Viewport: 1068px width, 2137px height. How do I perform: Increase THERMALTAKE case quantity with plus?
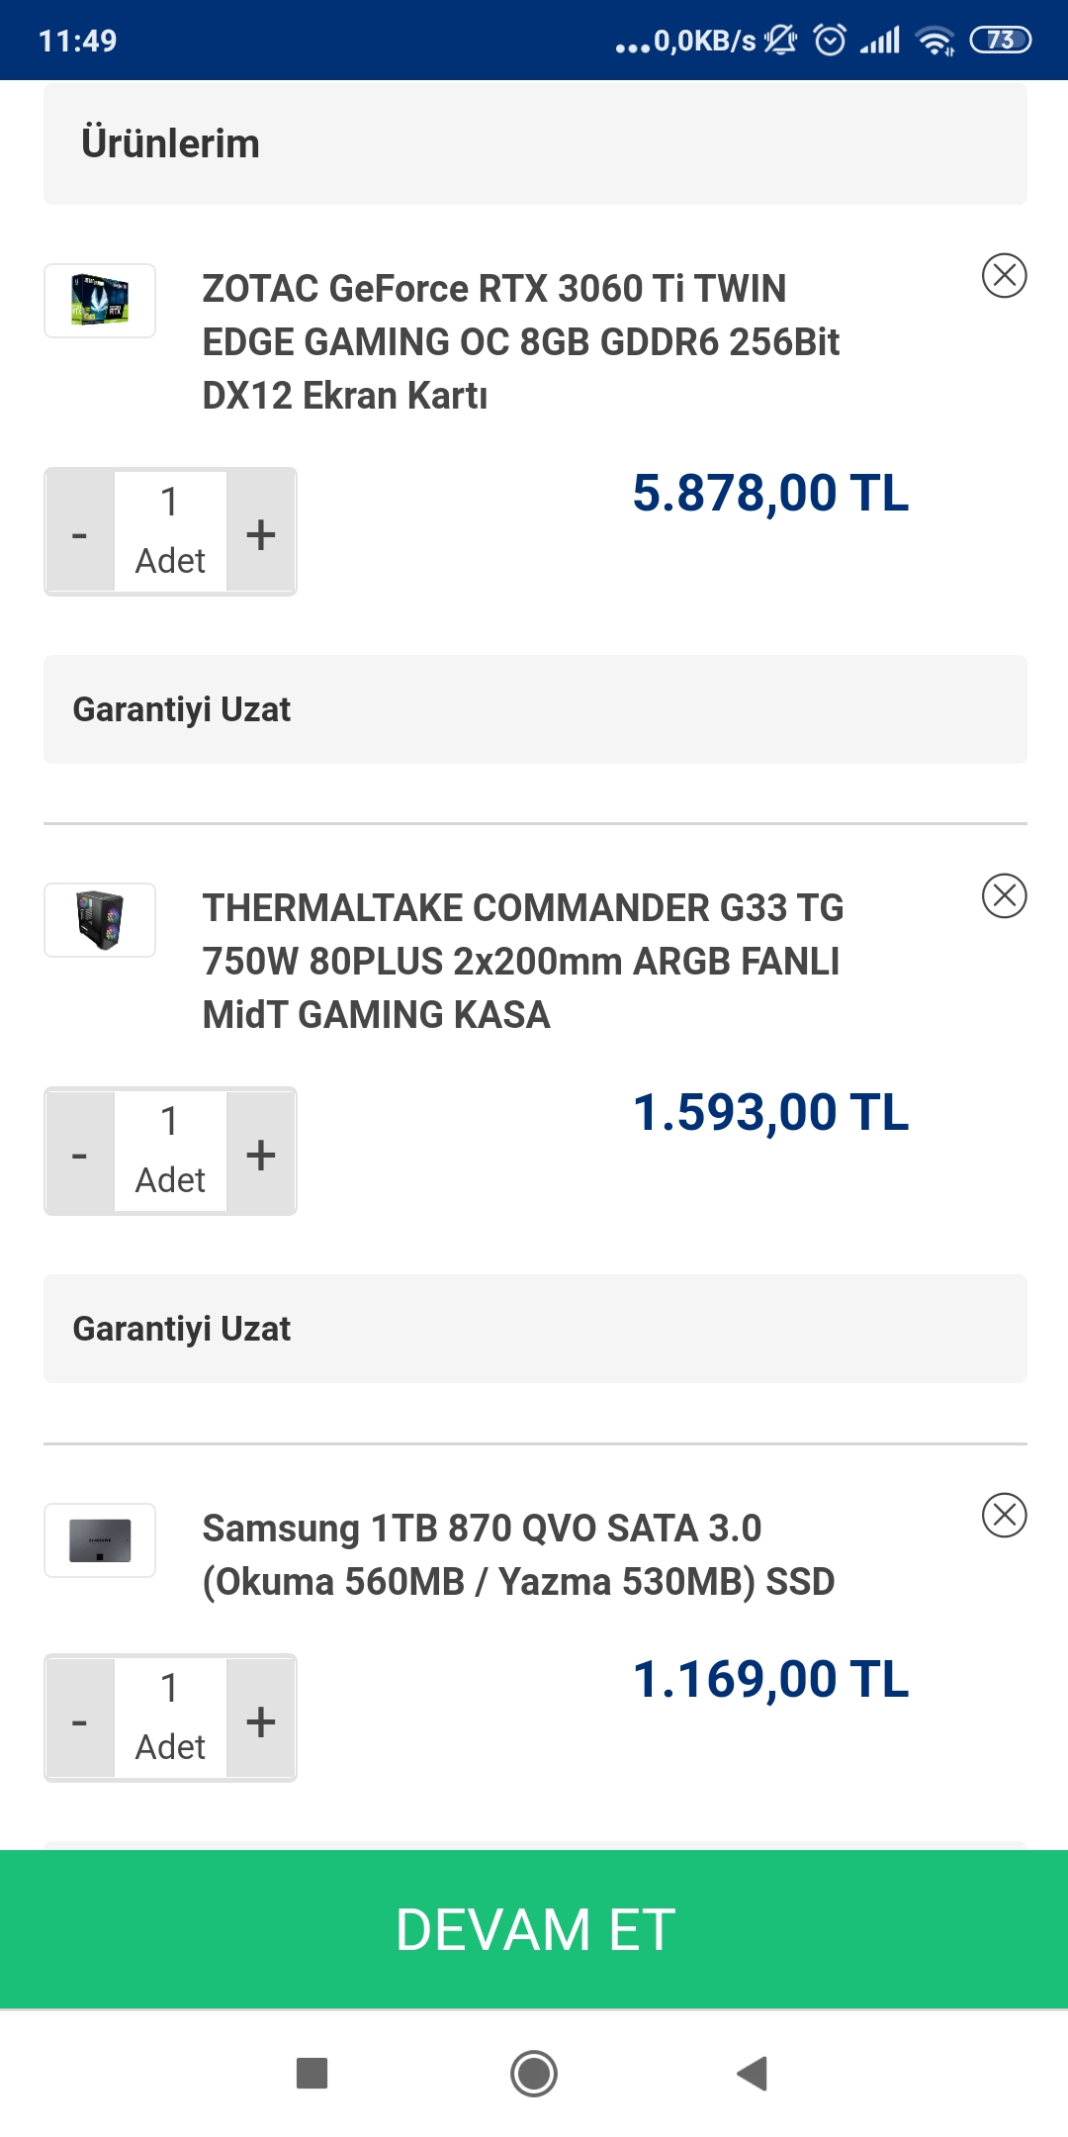261,1154
